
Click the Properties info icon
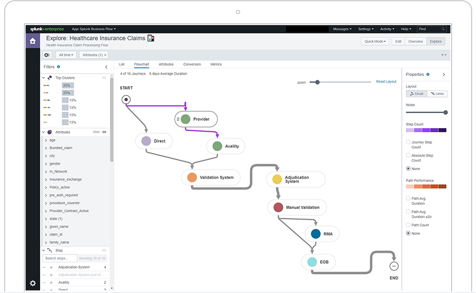(428, 74)
